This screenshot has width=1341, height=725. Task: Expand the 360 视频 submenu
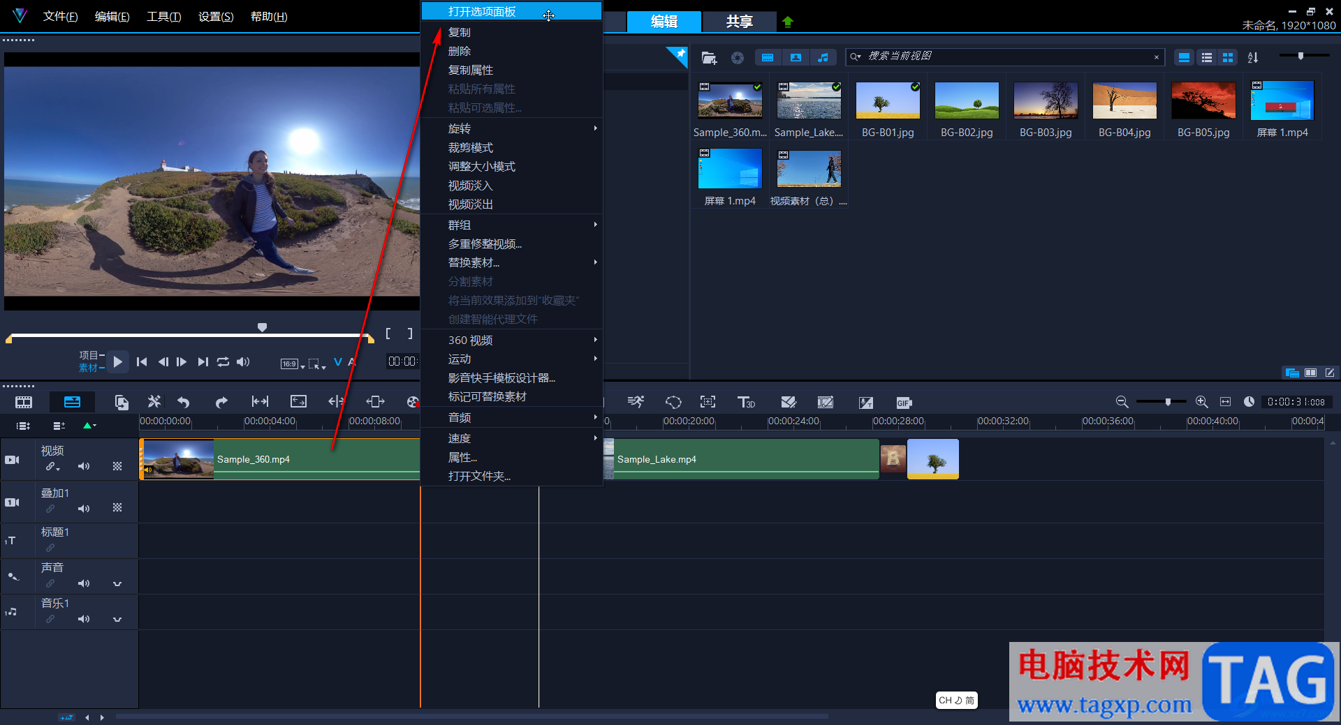coord(511,340)
